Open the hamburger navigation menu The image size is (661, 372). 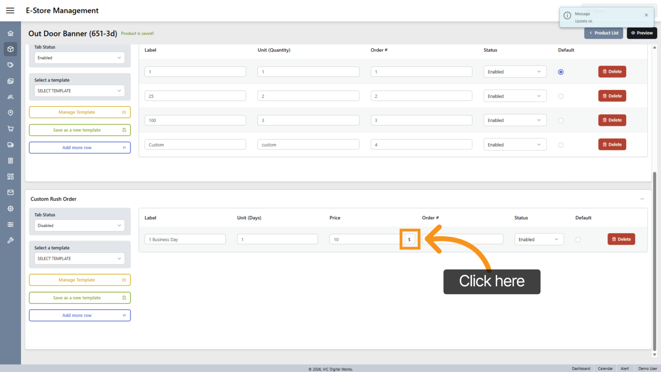(x=10, y=11)
